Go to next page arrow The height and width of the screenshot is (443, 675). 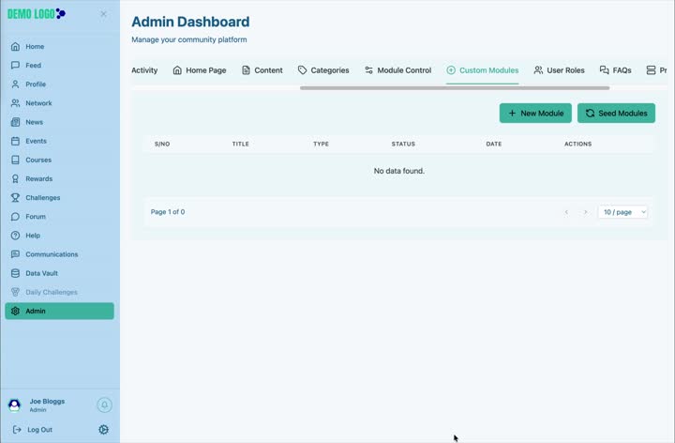tap(585, 212)
